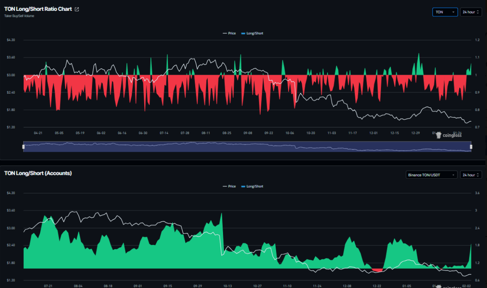
Task: Toggle the Price series label in the top chart legend
Action: tap(232, 33)
